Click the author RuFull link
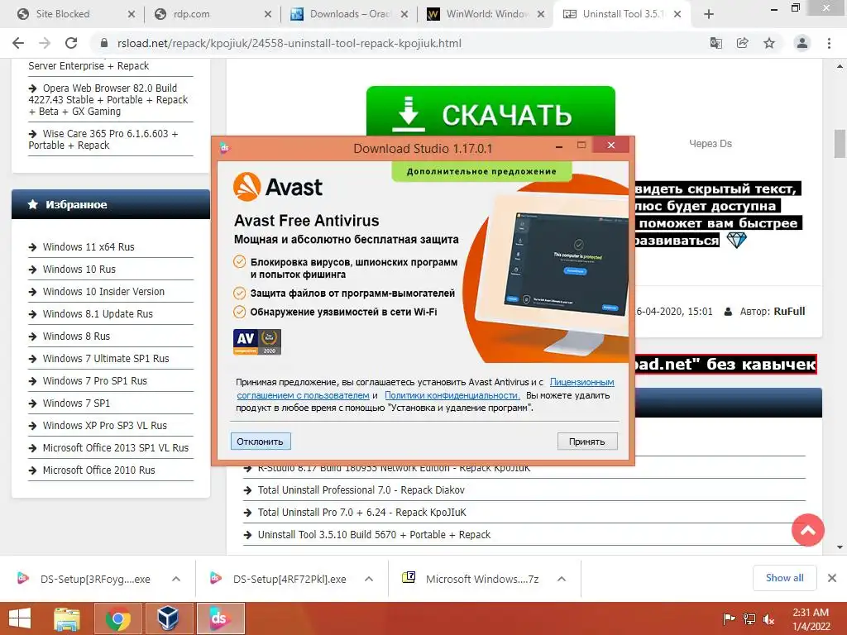The width and height of the screenshot is (847, 635). pos(789,311)
